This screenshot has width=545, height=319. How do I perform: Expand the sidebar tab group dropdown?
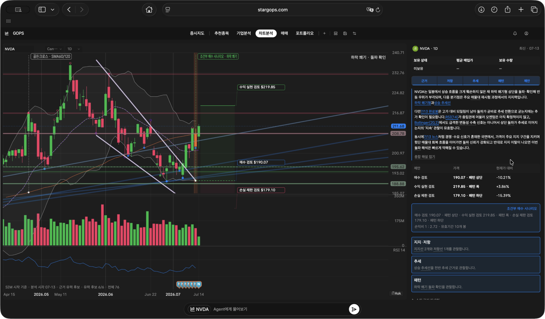[x=52, y=10]
